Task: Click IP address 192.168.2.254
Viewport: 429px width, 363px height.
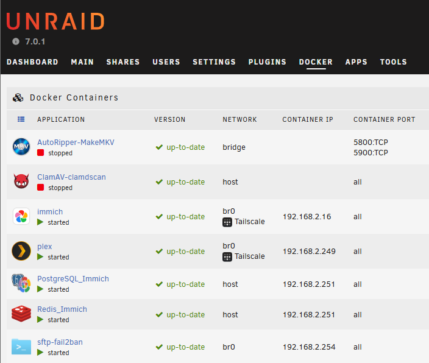Action: tap(309, 347)
